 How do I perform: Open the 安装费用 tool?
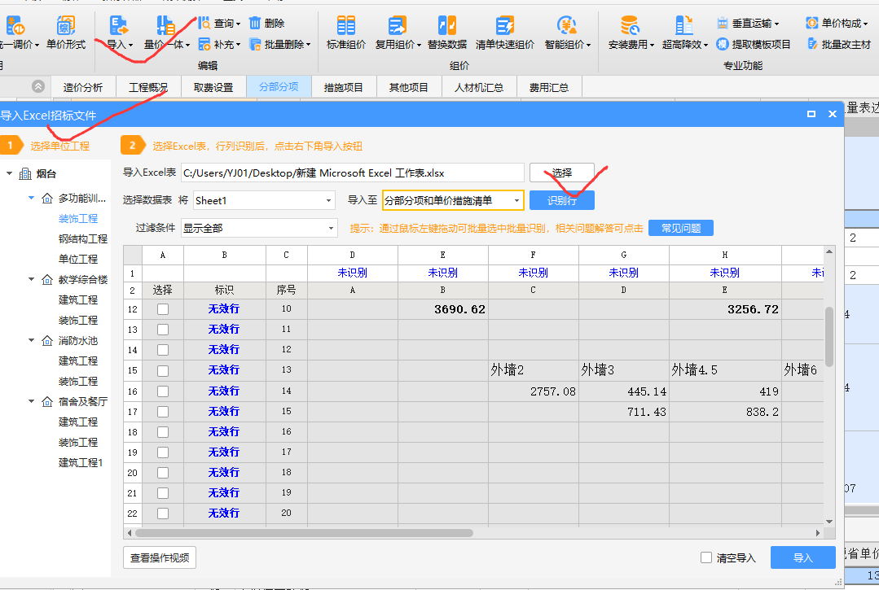tap(631, 33)
